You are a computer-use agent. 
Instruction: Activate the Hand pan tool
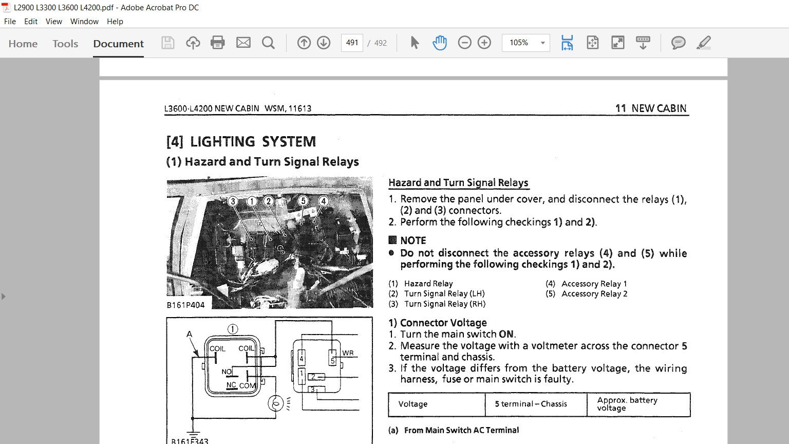[440, 43]
